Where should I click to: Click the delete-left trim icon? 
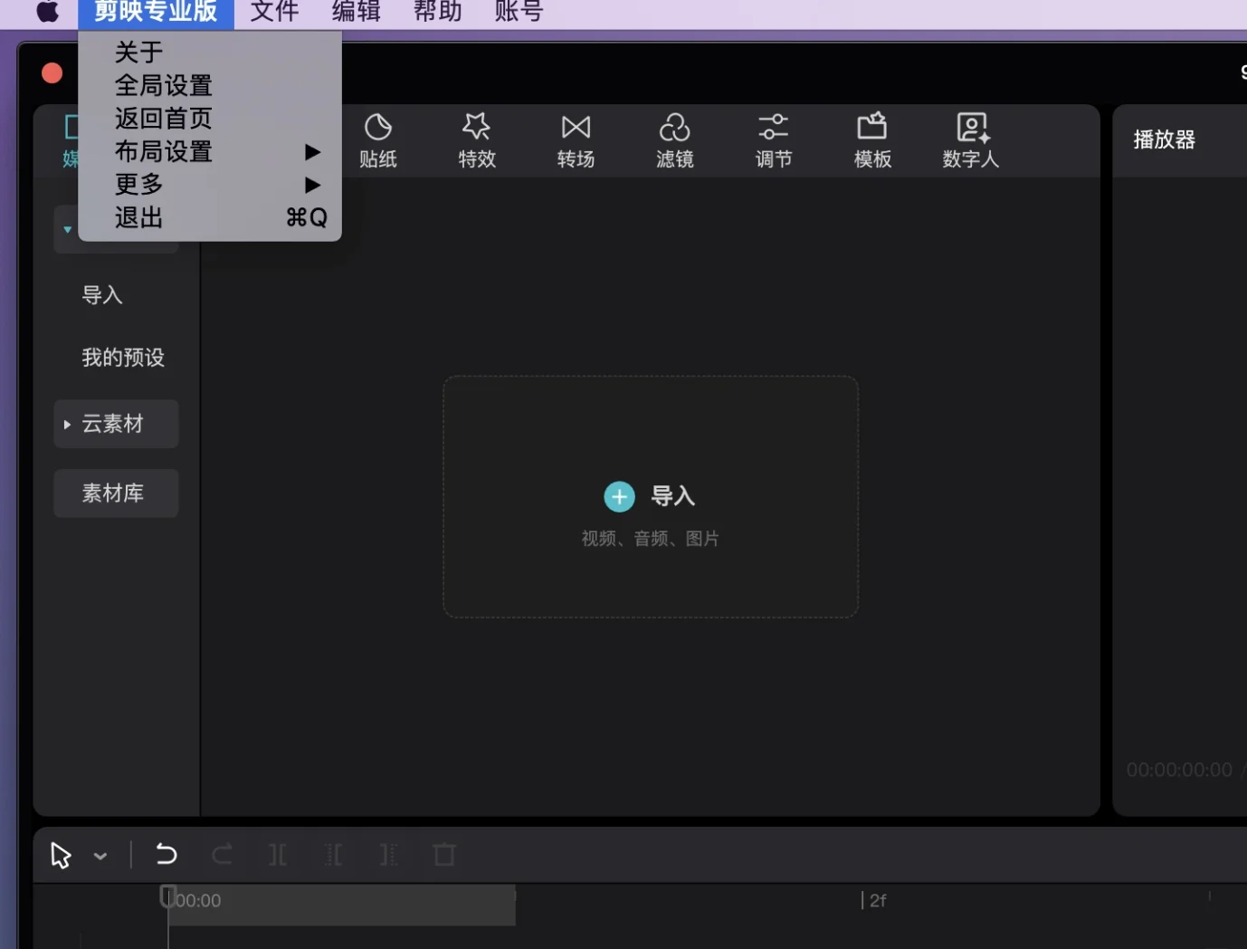[333, 854]
